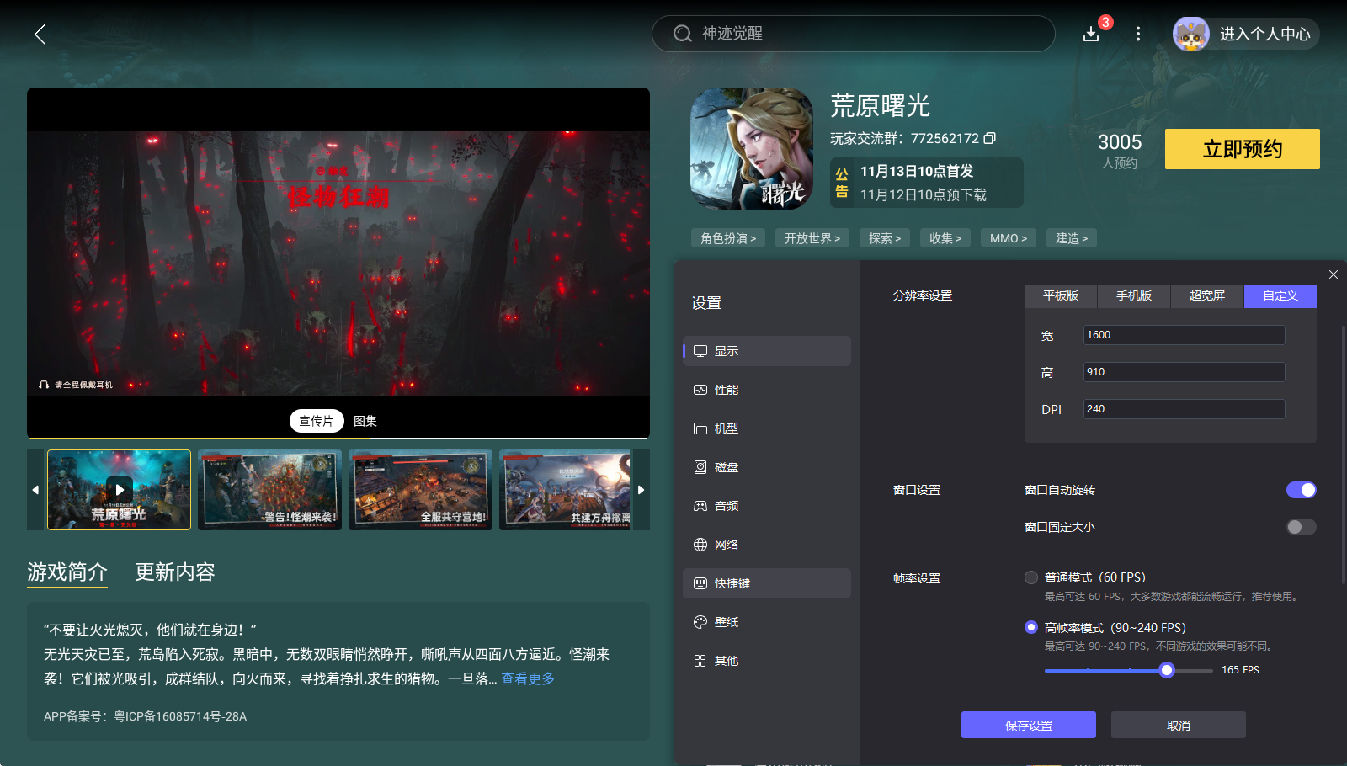Viewport: 1347px width, 766px height.
Task: Click the search magnifier icon
Action: point(682,34)
